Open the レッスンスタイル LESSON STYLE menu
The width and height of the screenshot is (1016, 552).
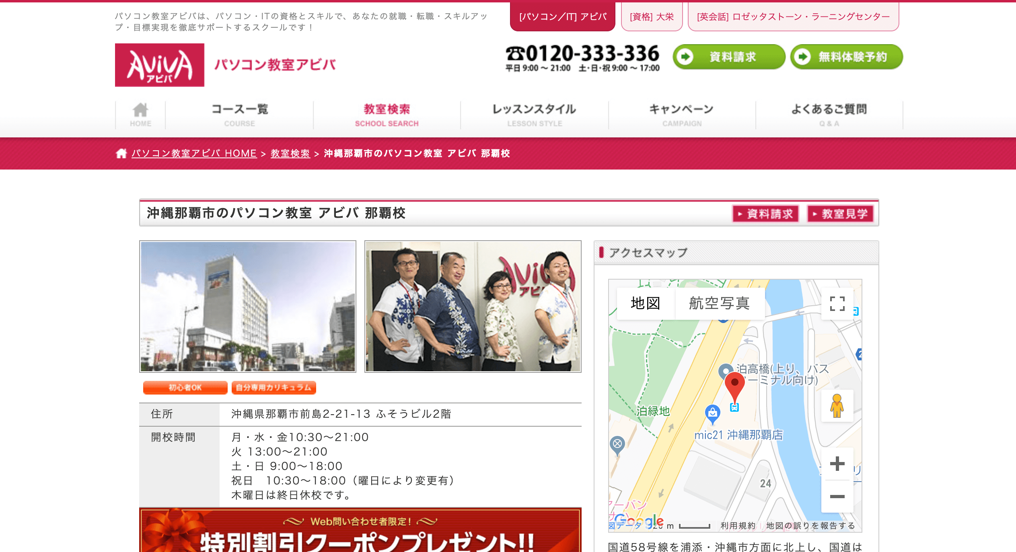pyautogui.click(x=535, y=115)
